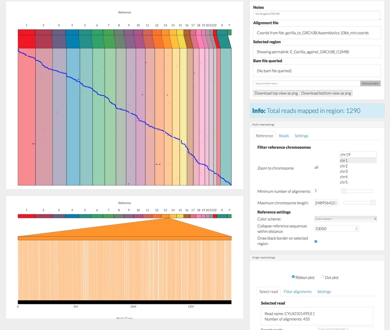Click chromosome 1 segment in bottom view bar

tap(26, 216)
